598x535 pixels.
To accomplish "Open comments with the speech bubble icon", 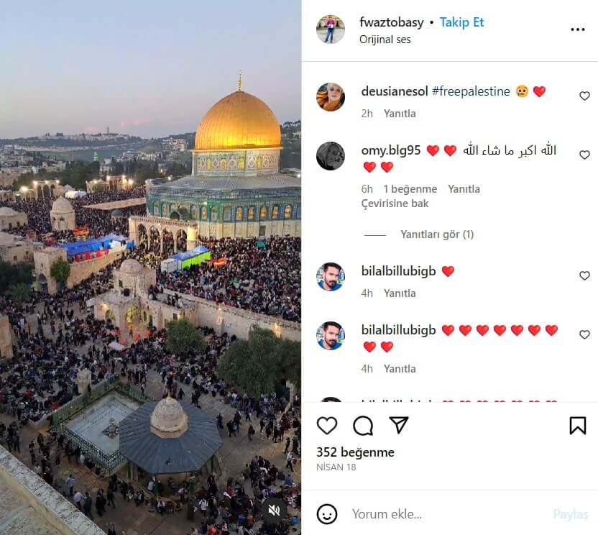I will tap(363, 426).
